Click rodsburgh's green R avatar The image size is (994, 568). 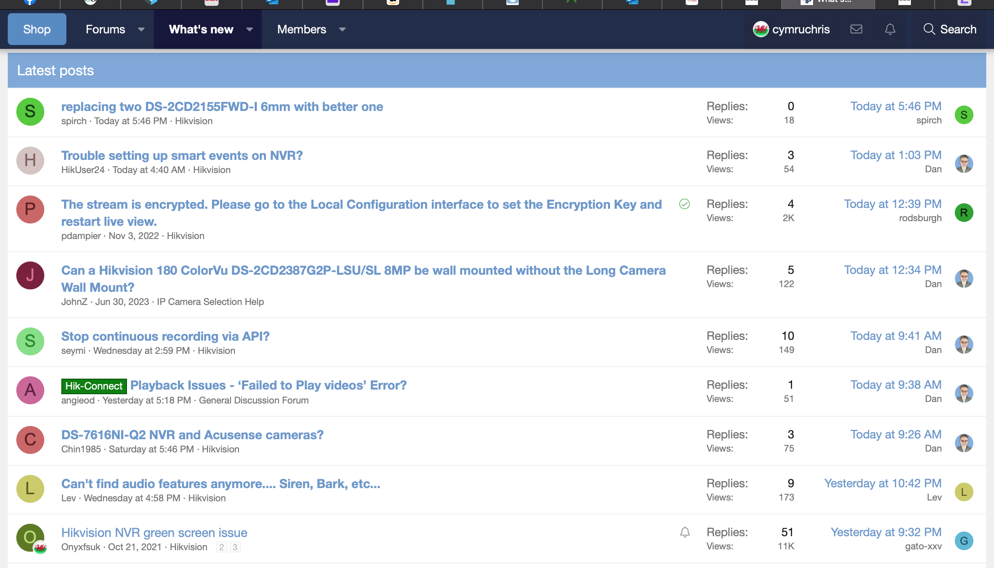tap(964, 213)
